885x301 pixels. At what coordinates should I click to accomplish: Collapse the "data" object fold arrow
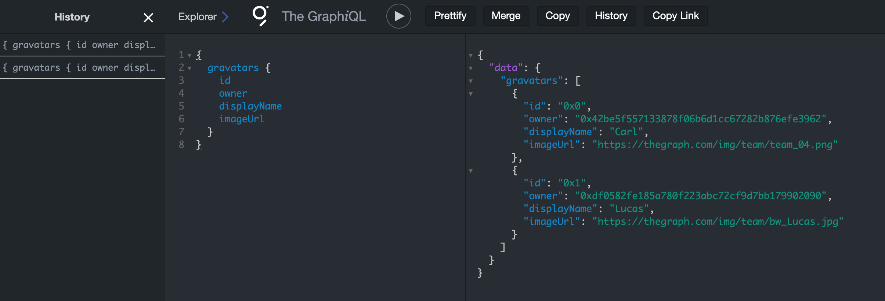(x=471, y=68)
